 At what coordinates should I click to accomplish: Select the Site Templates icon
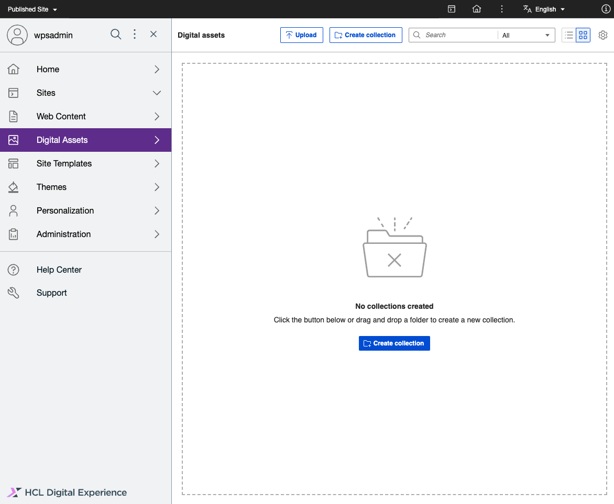(13, 163)
